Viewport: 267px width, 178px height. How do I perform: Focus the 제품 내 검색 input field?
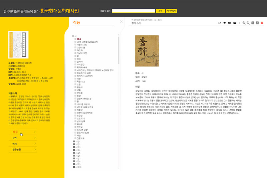[133, 11]
